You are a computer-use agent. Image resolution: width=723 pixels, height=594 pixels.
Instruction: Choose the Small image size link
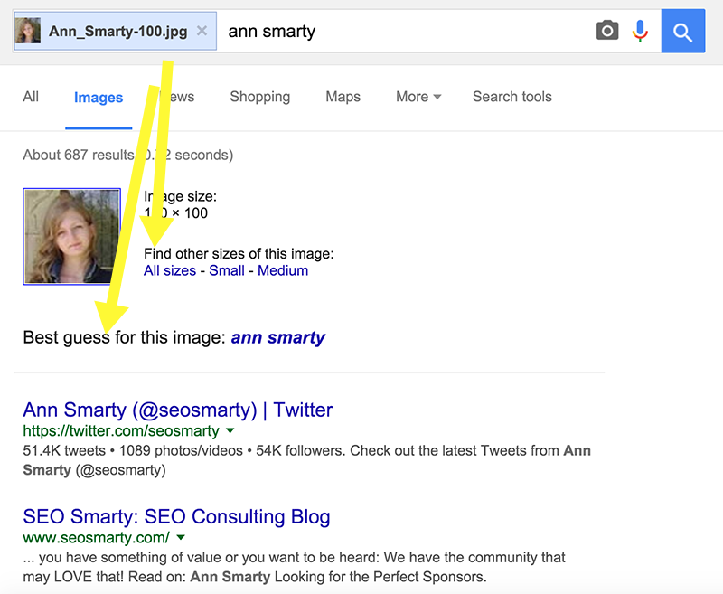pyautogui.click(x=227, y=270)
